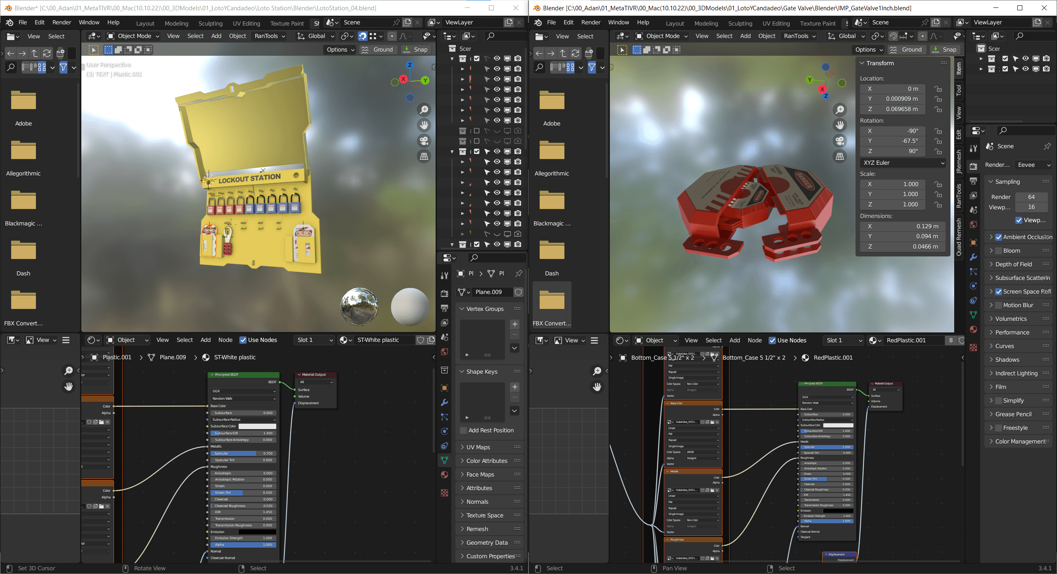This screenshot has width=1057, height=574.
Task: Click pan hand icon in right viewport
Action: click(x=840, y=125)
